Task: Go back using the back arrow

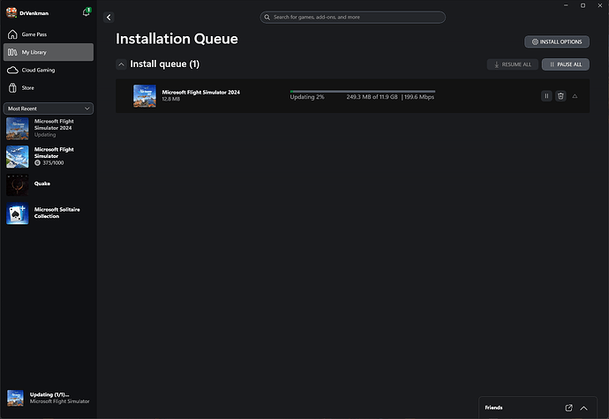Action: (109, 17)
